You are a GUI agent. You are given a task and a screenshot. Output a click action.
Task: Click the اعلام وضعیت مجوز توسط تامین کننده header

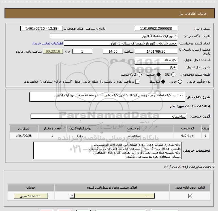pos(112,187)
